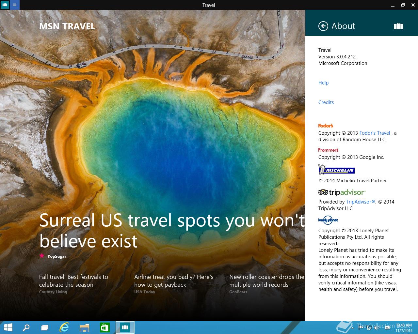This screenshot has width=418, height=334.
Task: Open Airline treat you badly article
Action: click(x=174, y=281)
